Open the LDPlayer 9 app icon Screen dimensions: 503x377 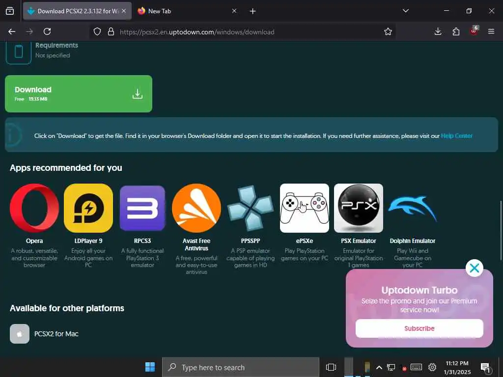tap(88, 208)
